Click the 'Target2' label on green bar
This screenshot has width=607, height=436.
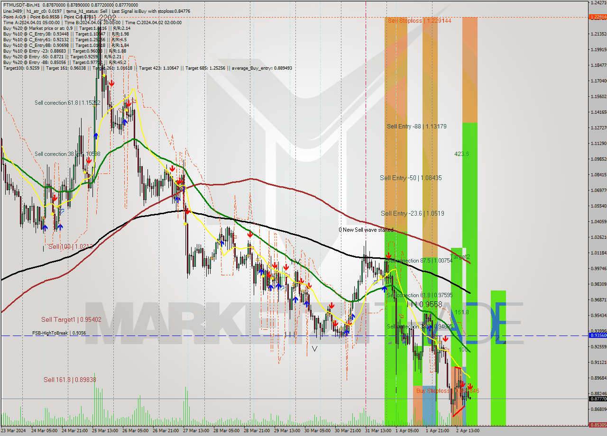(460, 257)
